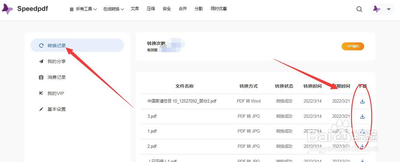Download the 3.pdf conversion

pyautogui.click(x=362, y=116)
